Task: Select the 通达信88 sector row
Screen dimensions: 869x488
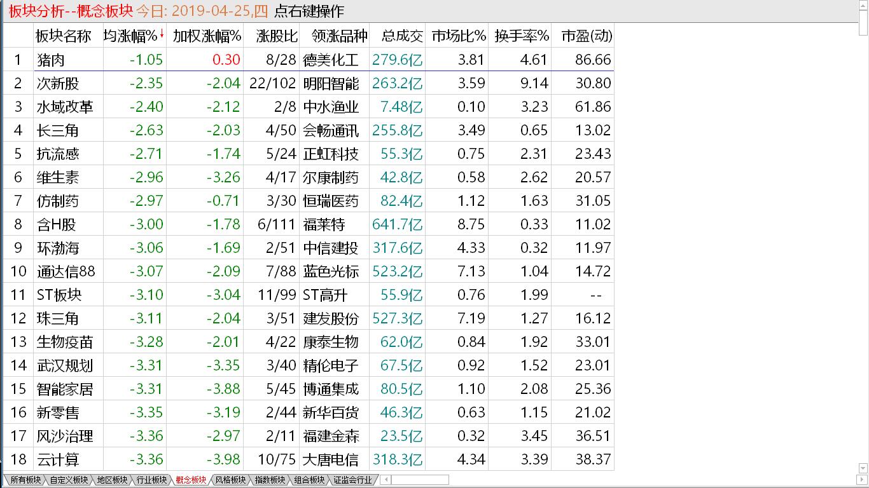Action: [x=308, y=271]
